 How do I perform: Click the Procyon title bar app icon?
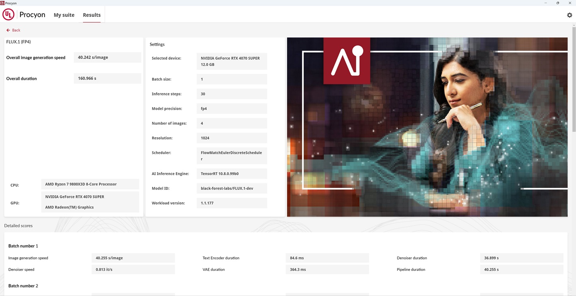tap(2, 3)
